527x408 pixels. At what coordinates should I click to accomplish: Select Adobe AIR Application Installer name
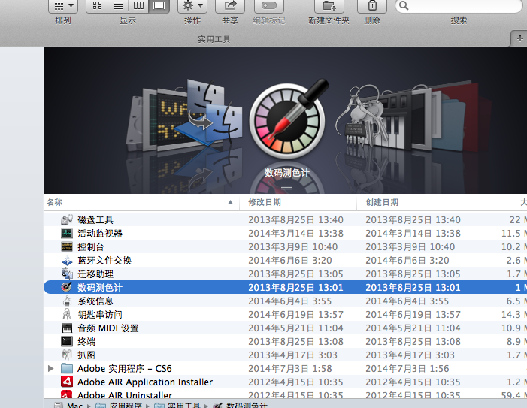[x=145, y=382]
